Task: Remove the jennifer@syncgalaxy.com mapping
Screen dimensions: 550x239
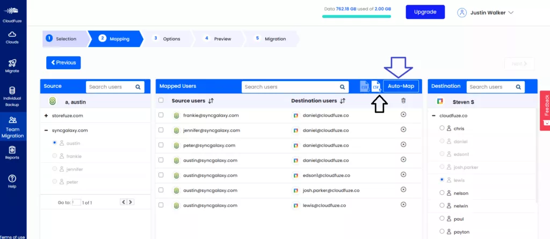Action: tap(403, 130)
